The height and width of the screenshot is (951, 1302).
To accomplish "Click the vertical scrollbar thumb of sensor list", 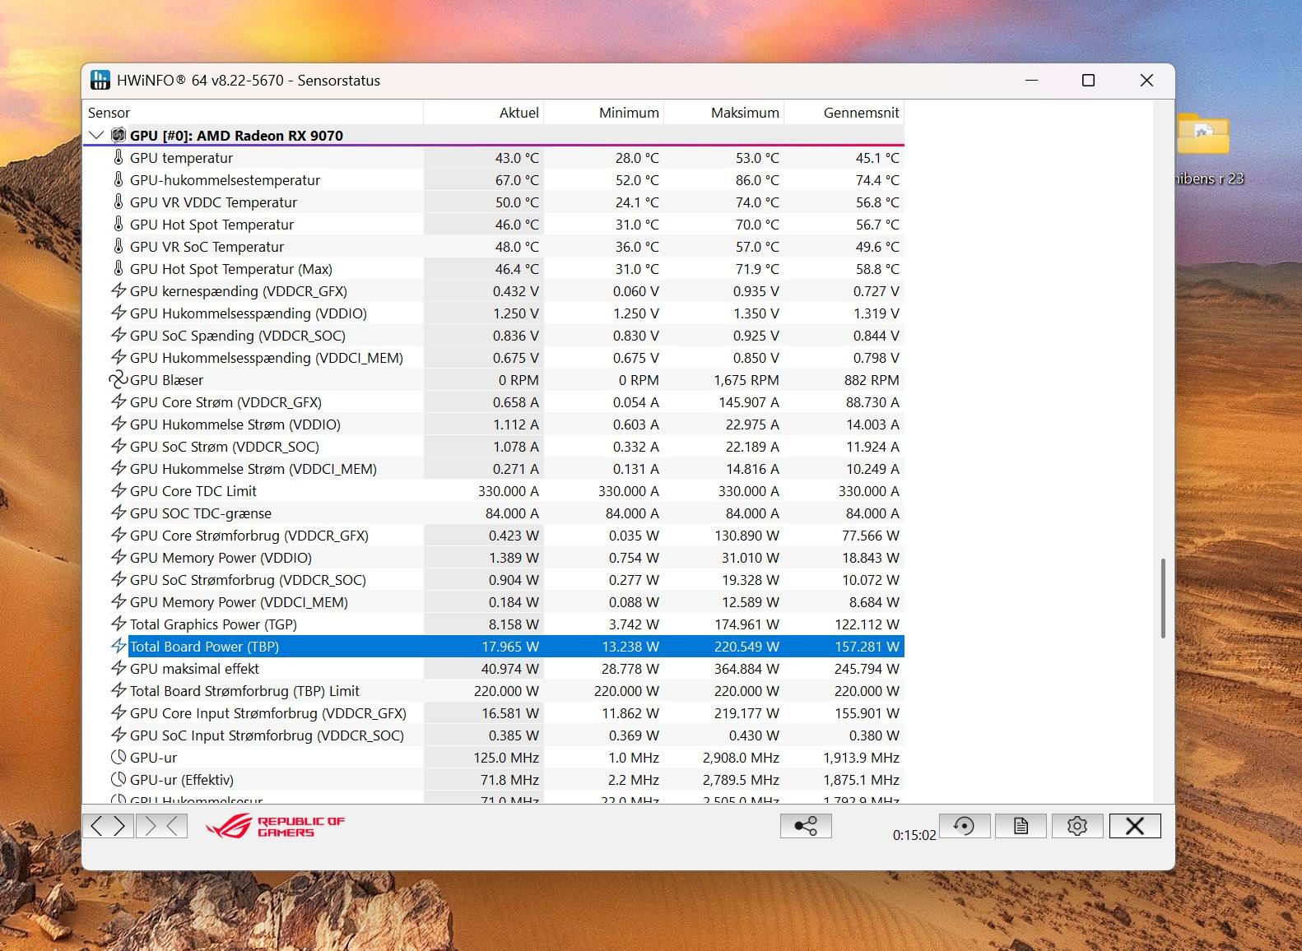I will point(1163,598).
